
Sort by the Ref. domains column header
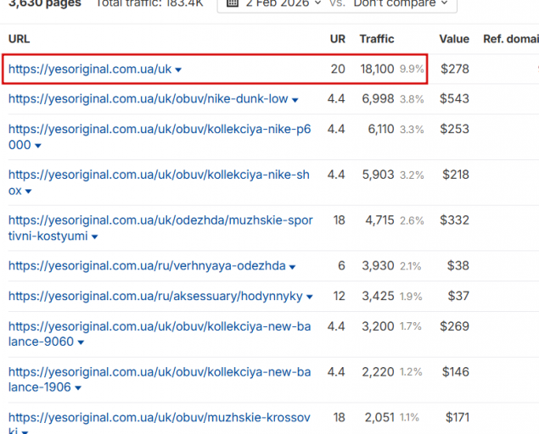tap(511, 39)
